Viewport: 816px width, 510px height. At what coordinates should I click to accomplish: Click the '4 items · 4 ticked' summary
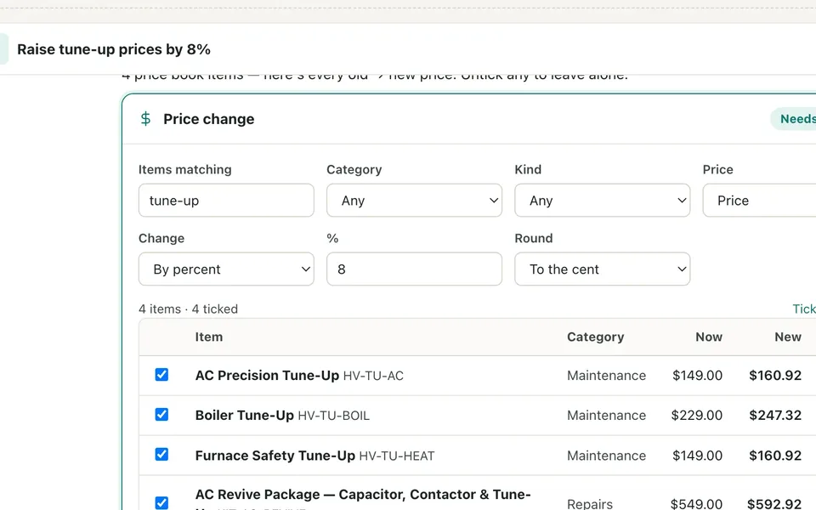click(x=188, y=309)
